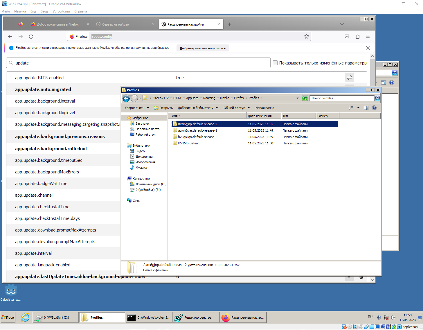This screenshot has height=330, width=423.
Task: Refresh the Profiles folder view
Action: [x=305, y=98]
